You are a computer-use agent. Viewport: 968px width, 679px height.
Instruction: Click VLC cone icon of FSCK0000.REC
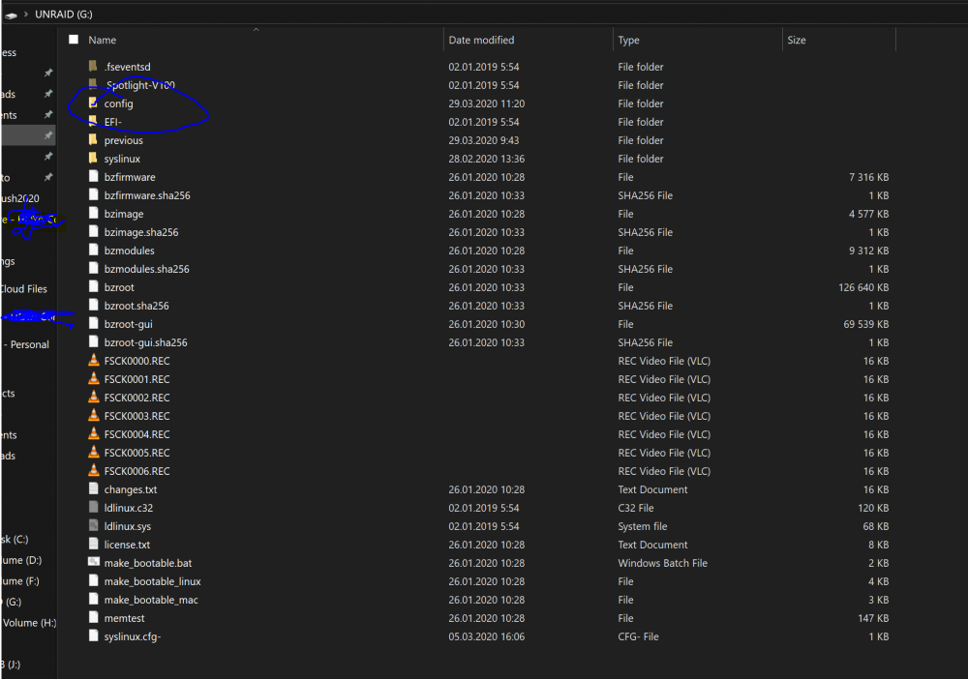[x=93, y=360]
